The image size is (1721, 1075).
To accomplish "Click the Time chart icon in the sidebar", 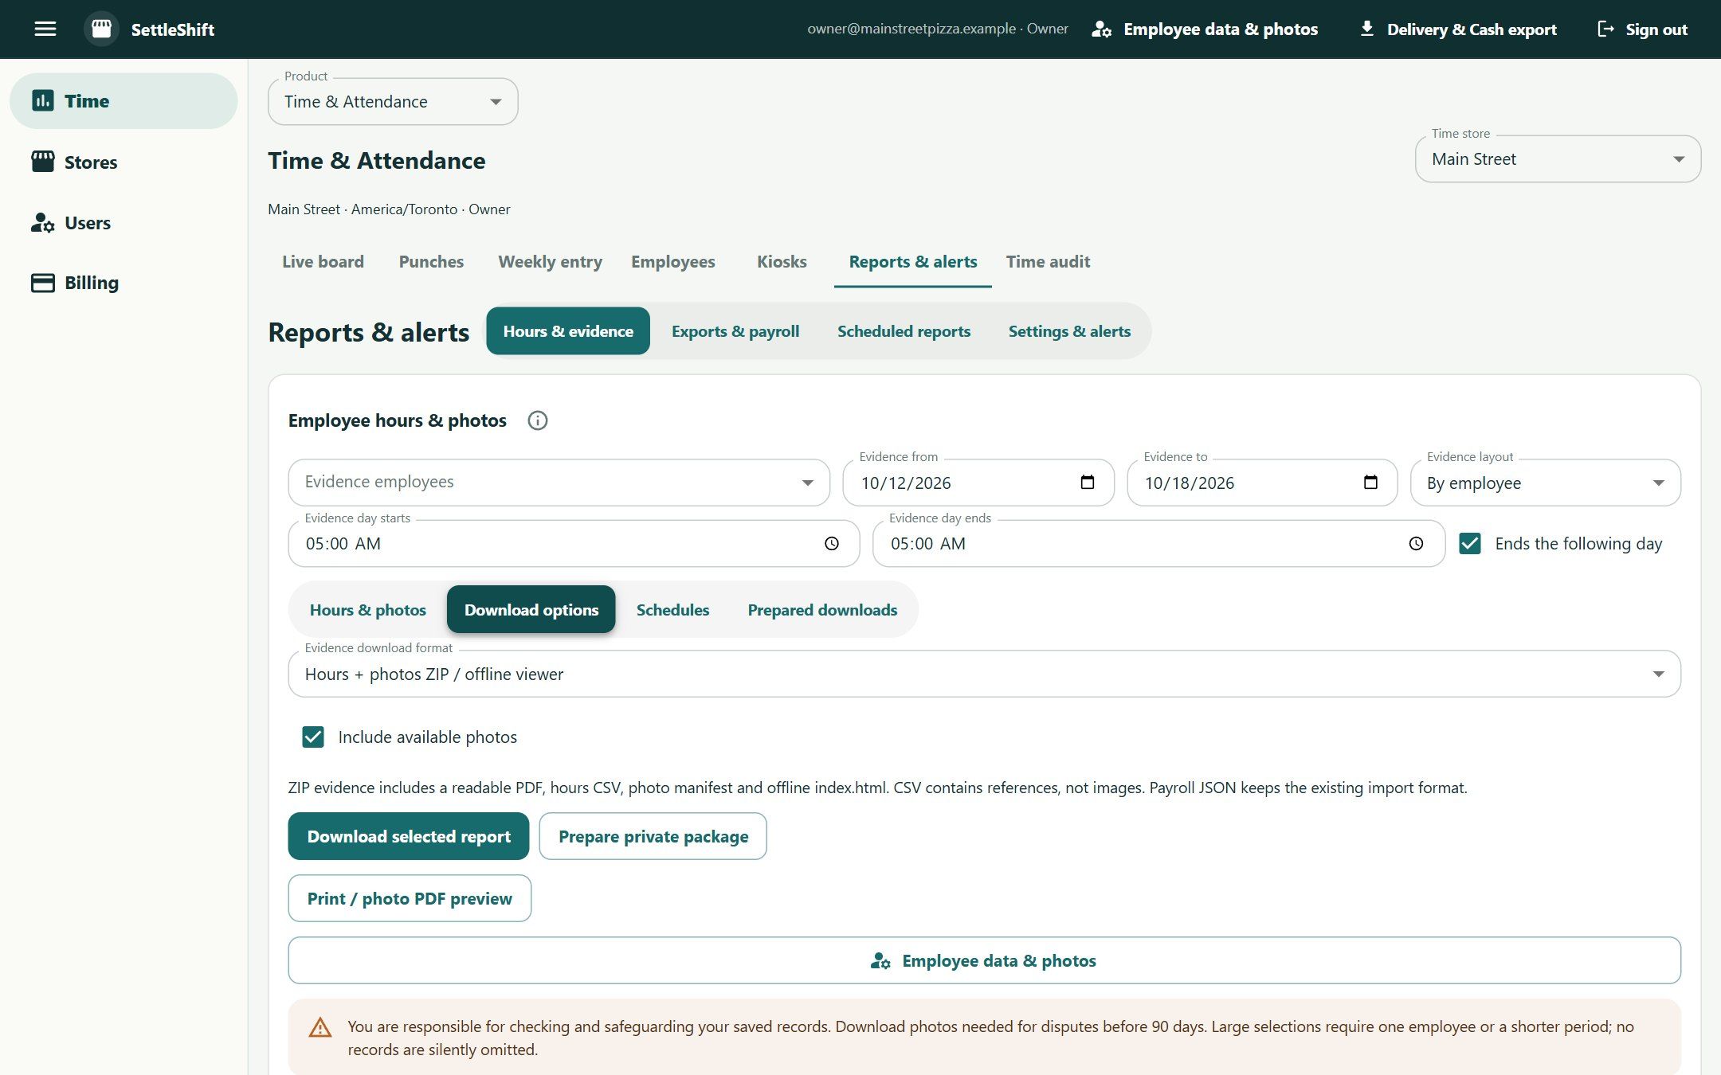I will click(43, 101).
